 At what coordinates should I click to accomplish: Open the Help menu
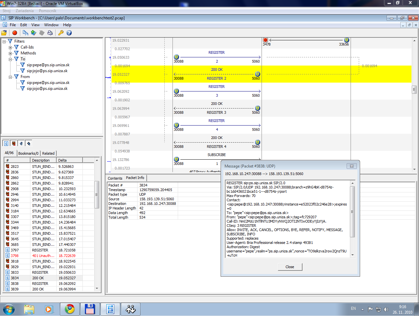coord(67,25)
